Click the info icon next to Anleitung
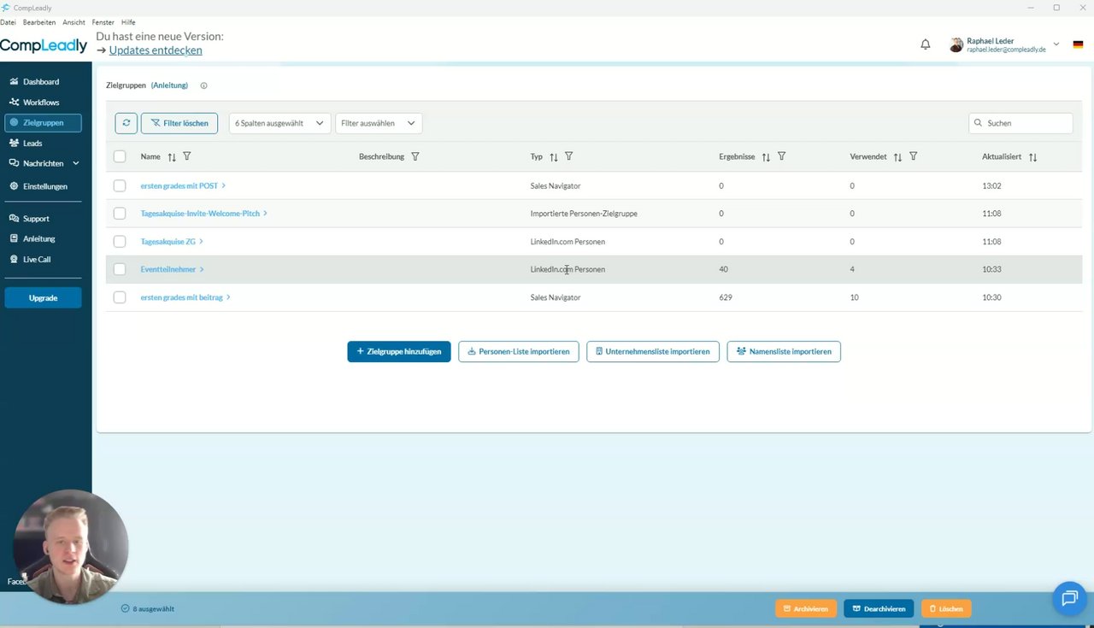This screenshot has height=628, width=1094. [203, 85]
